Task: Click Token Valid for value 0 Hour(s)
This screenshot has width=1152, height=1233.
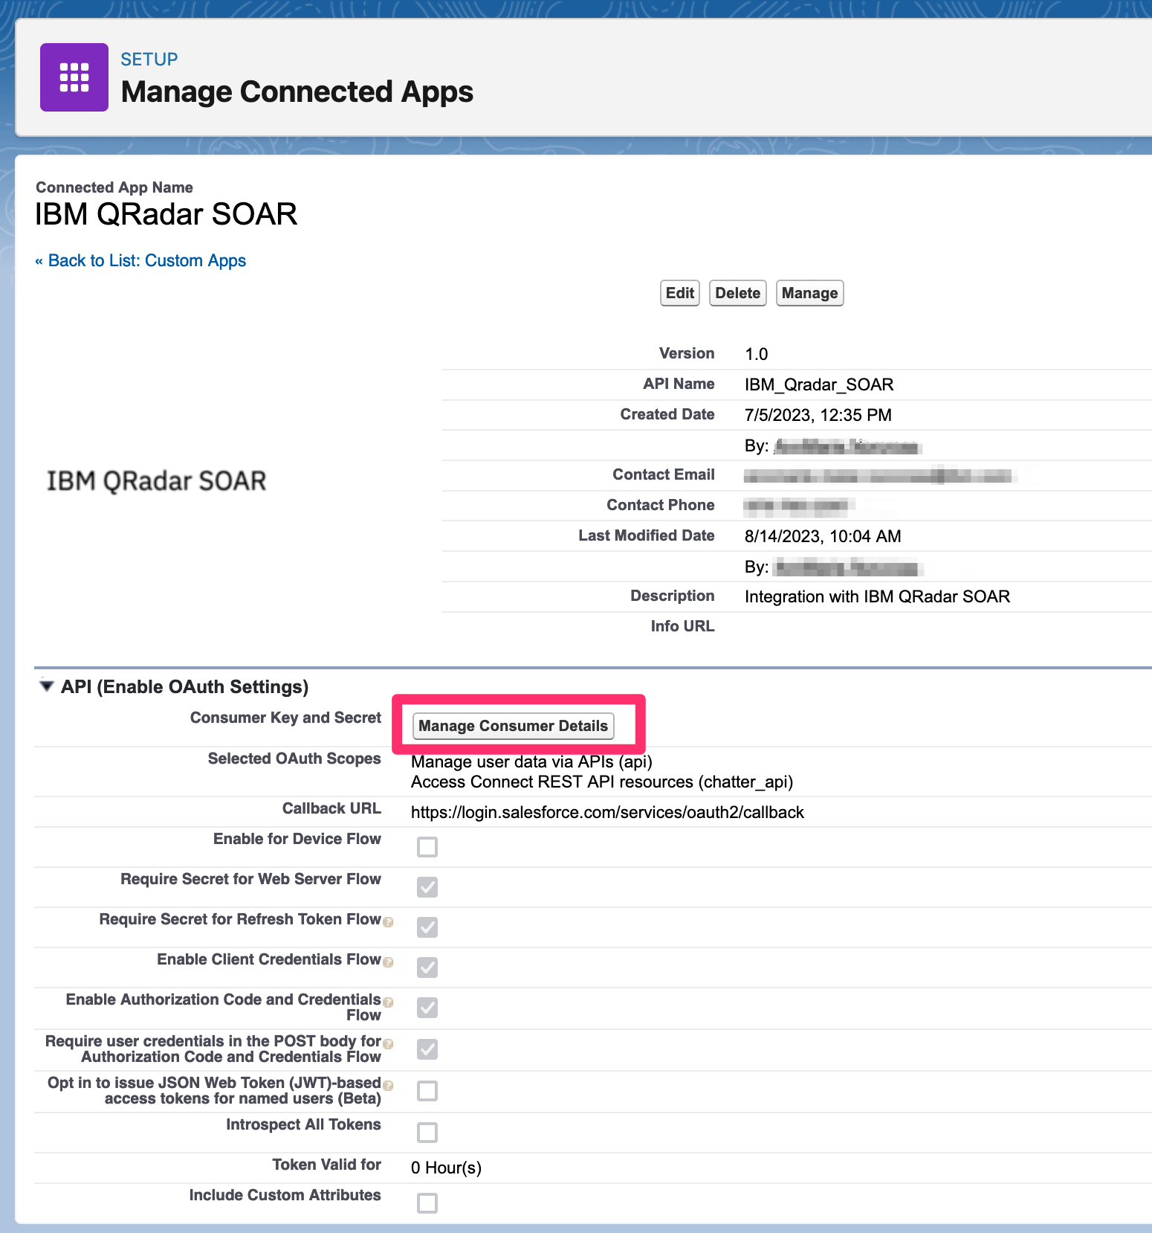Action: [x=446, y=1168]
